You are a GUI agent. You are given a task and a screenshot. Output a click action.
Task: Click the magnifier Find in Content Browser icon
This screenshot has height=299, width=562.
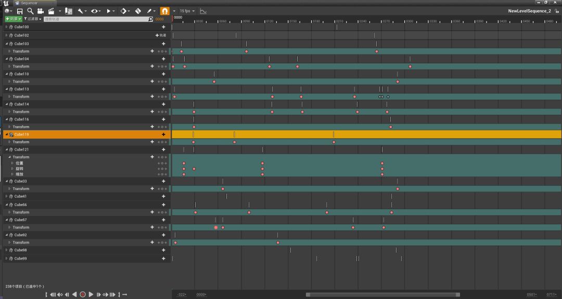tap(30, 11)
